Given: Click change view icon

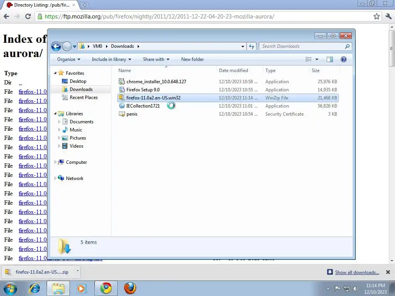Looking at the screenshot, I should (308, 59).
